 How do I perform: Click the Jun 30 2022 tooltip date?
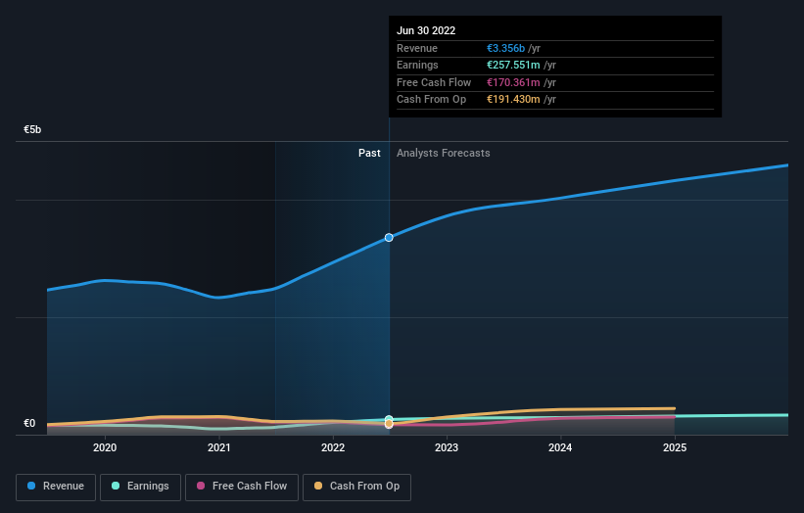coord(426,30)
